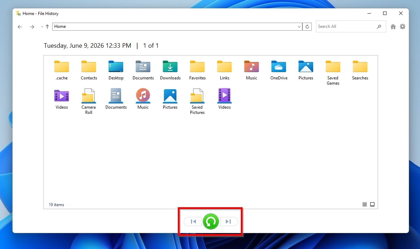Select the OneDrive folder

[x=279, y=70]
